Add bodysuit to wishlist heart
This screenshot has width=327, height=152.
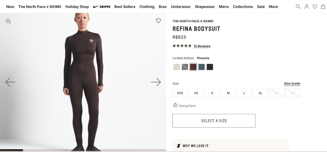coord(158,21)
